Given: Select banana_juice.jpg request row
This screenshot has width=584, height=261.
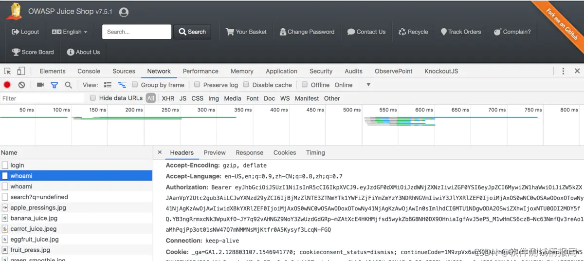Looking at the screenshot, I should pos(76,218).
